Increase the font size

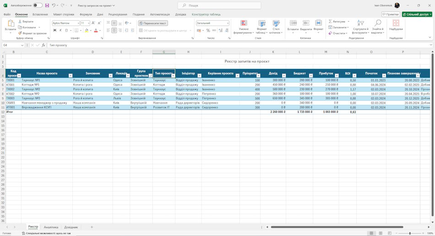coord(93,23)
